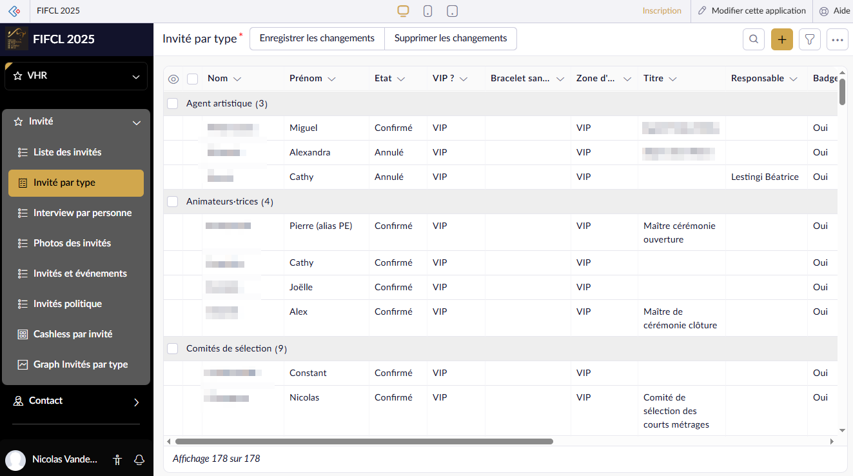Open the accessibility icon in user bar

pos(117,460)
